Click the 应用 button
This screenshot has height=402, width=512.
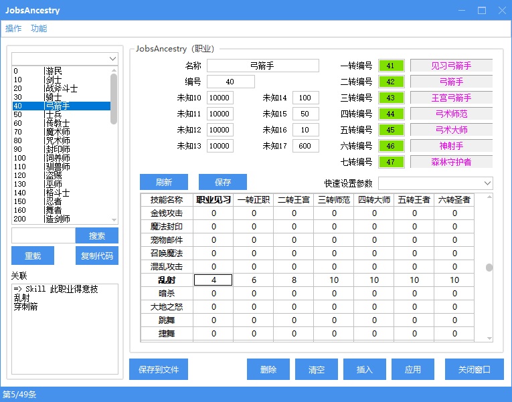point(412,369)
